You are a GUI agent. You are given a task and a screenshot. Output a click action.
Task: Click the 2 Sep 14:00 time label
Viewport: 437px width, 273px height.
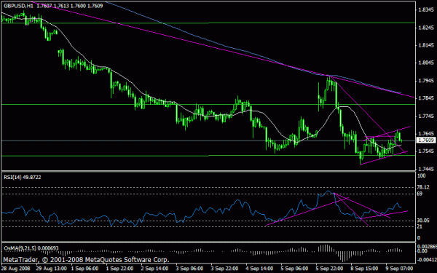point(155,269)
